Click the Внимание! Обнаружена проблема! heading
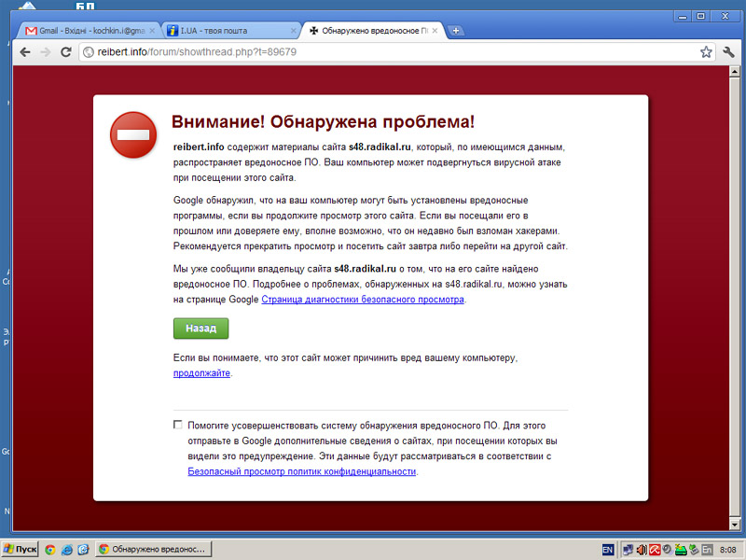This screenshot has width=746, height=560. point(323,122)
